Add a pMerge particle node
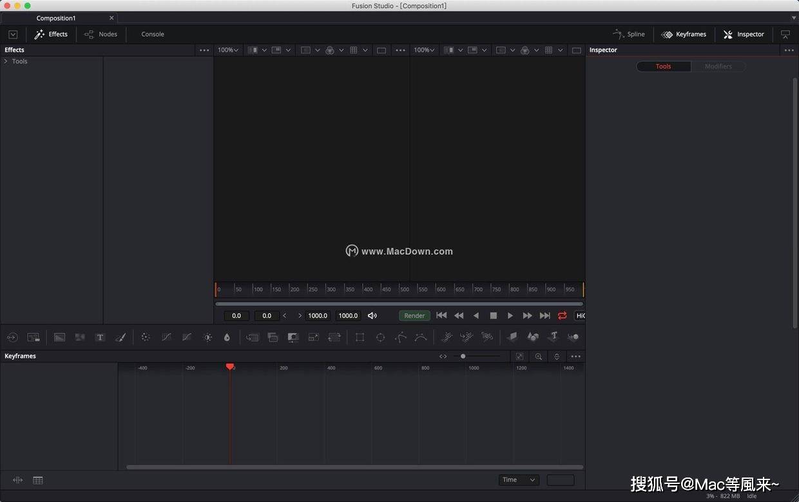799x502 pixels. click(x=467, y=337)
